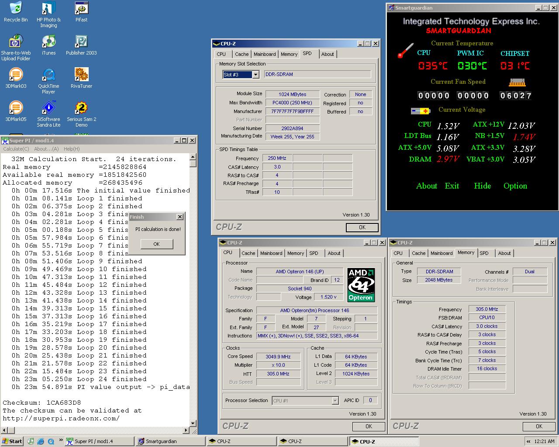Open 3DMark05 desktop shortcut
Screen dimensions: 559x447
16,111
